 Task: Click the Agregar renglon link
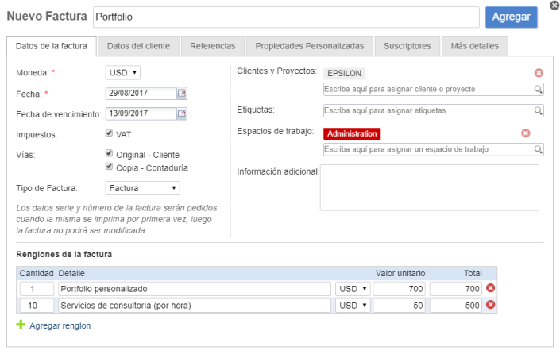(60, 325)
